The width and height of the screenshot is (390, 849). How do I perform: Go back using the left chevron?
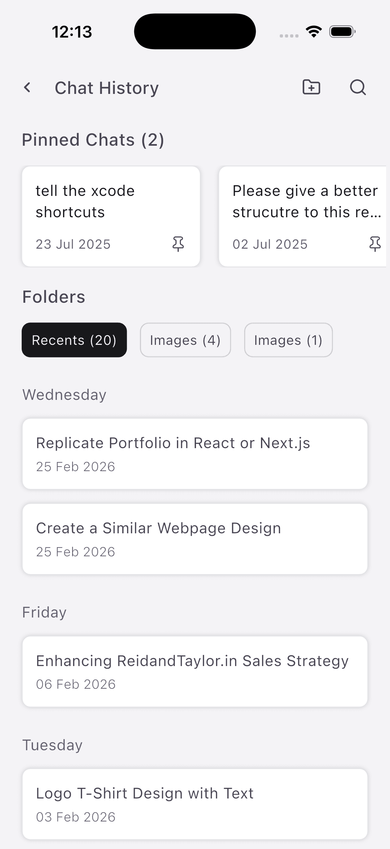[x=27, y=88]
